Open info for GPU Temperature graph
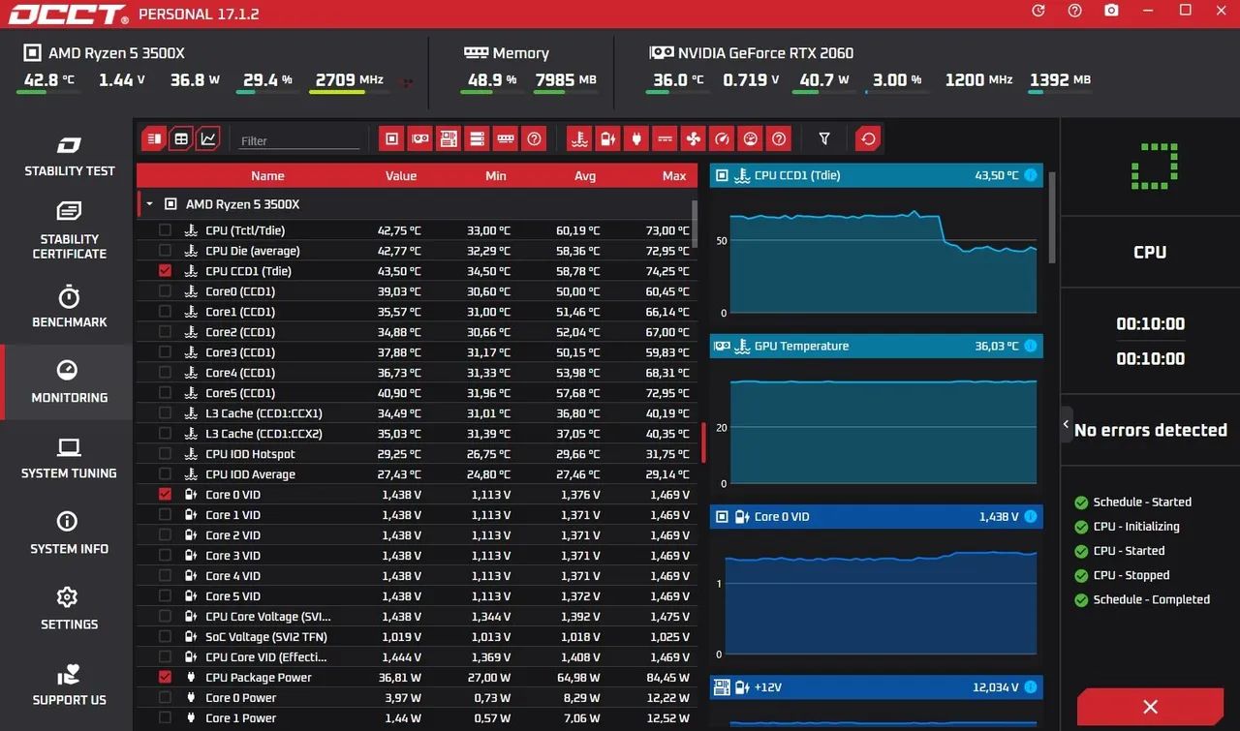Screen dimensions: 1240x731 click(x=1031, y=346)
